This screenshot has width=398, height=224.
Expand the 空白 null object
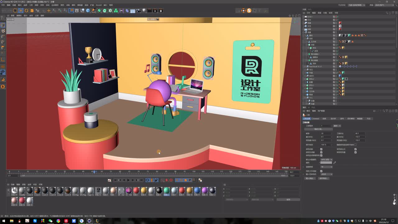tap(305, 69)
